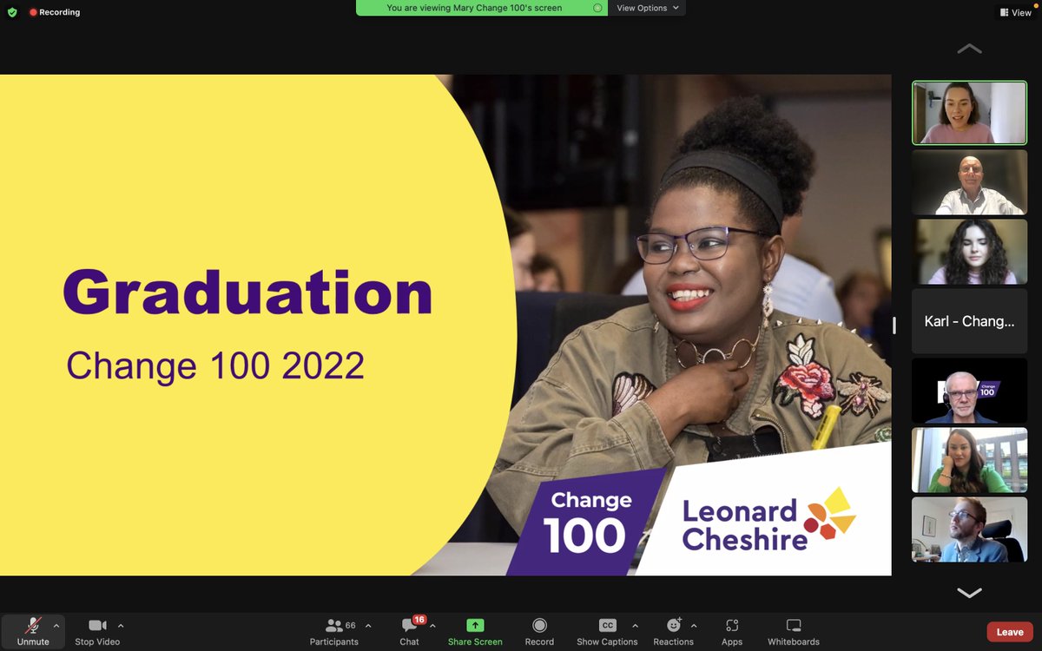
Task: Expand video options arrow beside Stop Video
Action: 121,625
